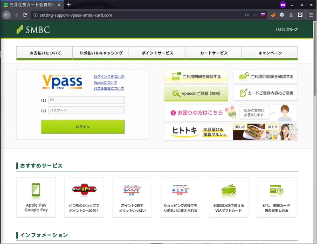This screenshot has width=317, height=244.
Task: Open the あとからリボ service card
Action: tap(180, 197)
